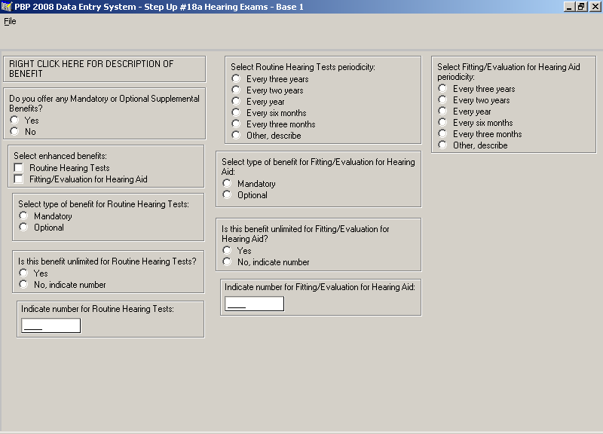Choose Mandatory for Routine Hearing Tests benefit type
The height and width of the screenshot is (434, 603).
[23, 215]
